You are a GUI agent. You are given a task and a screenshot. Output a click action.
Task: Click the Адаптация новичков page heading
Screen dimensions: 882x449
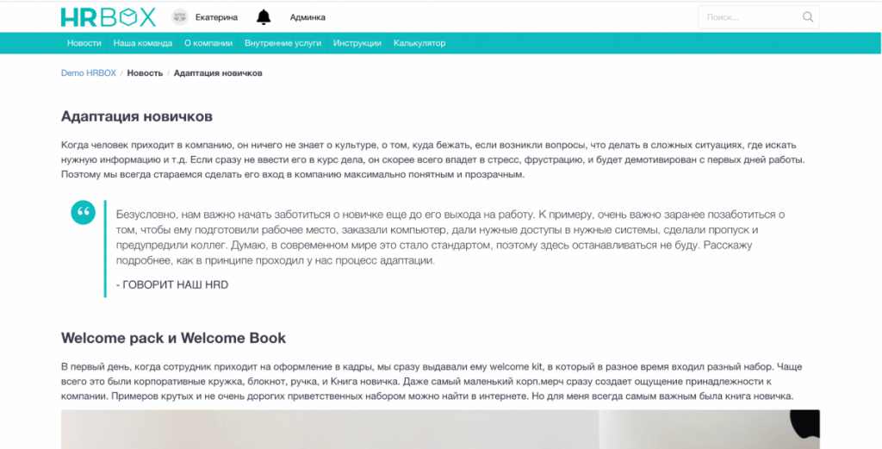137,116
